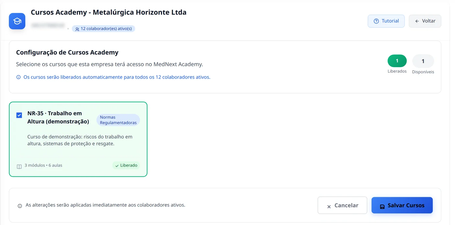The image size is (455, 225).
Task: Click the X icon in Cancelar button
Action: 329,206
